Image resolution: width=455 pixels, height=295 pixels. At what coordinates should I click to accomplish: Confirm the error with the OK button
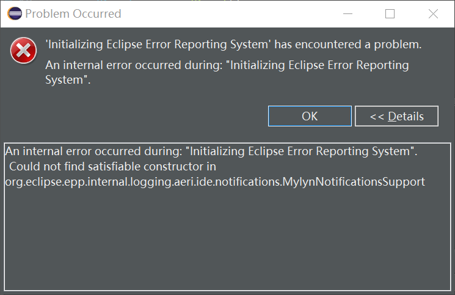(x=310, y=116)
